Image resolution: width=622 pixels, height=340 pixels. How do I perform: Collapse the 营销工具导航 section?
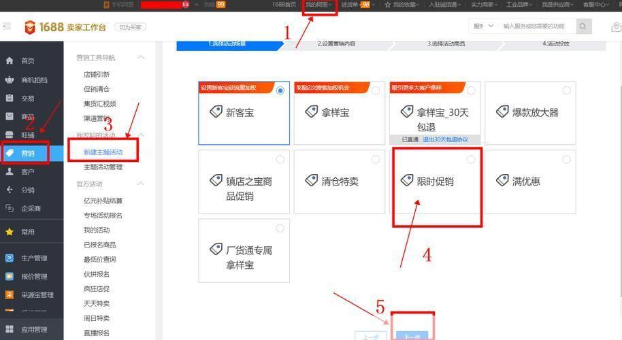pos(141,58)
